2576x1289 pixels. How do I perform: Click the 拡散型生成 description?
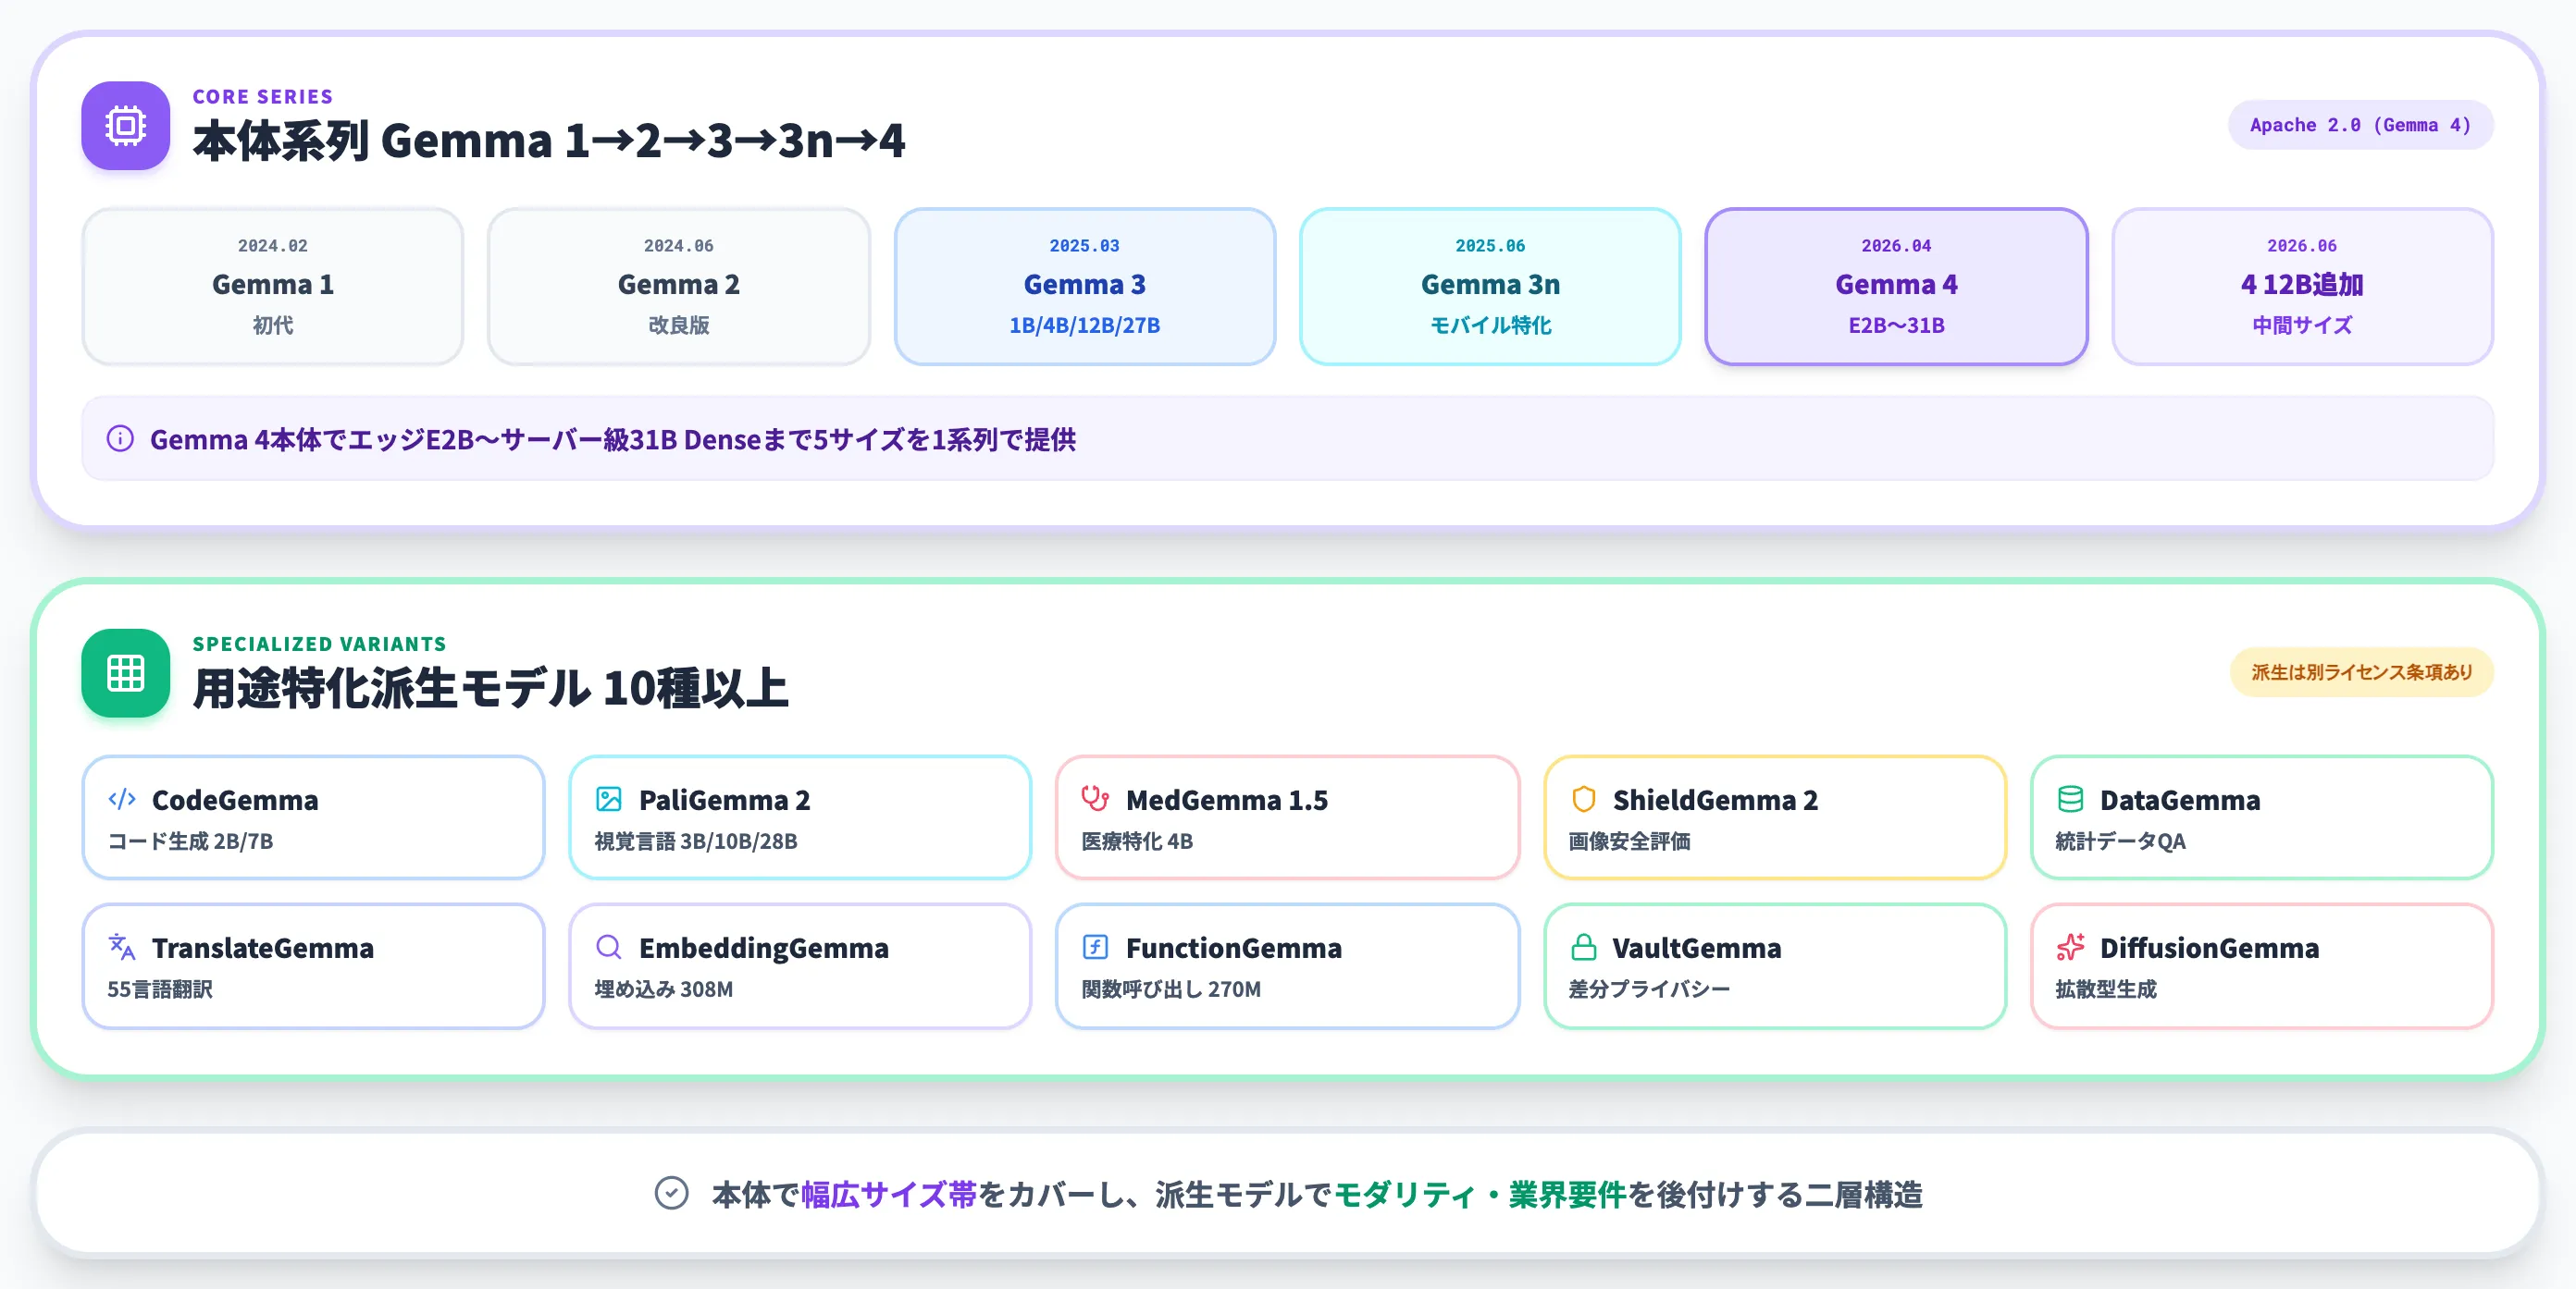point(2106,989)
